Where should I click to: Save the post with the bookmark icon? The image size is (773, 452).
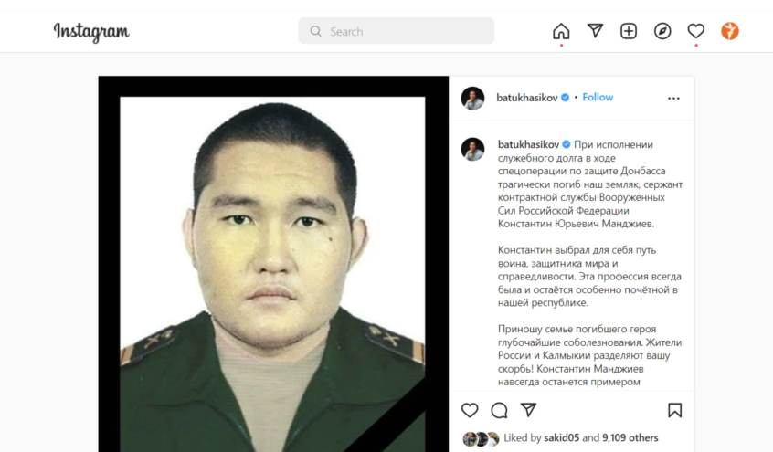tap(675, 410)
